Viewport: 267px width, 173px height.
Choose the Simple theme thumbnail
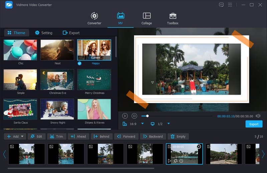coord(20,80)
